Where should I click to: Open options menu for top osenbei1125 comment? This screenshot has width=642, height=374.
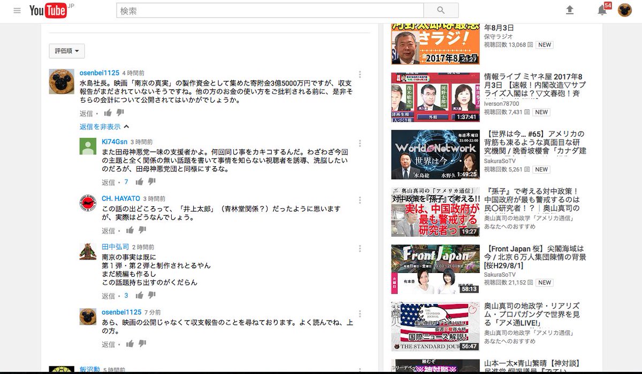coord(360,74)
